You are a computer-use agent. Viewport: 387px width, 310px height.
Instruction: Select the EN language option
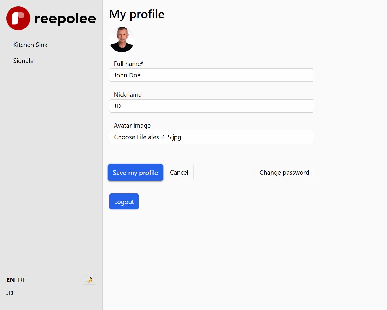tap(11, 280)
